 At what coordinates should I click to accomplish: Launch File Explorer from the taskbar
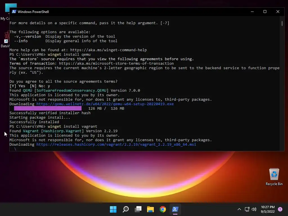pyautogui.click(x=150, y=209)
